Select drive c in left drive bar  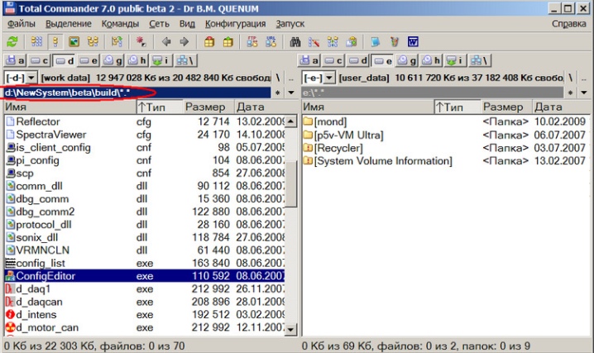40,60
